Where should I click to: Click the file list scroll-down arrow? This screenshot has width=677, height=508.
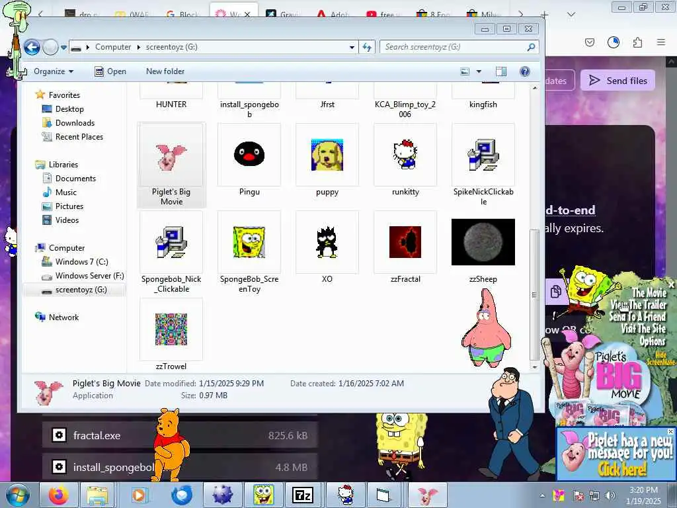pyautogui.click(x=535, y=367)
